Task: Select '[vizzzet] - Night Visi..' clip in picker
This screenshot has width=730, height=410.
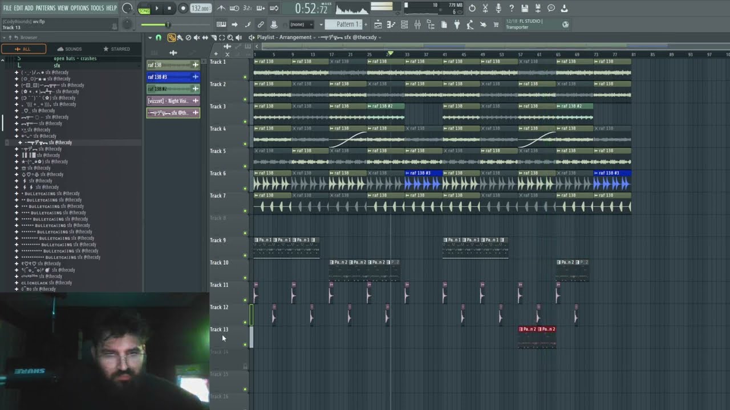Action: pyautogui.click(x=173, y=101)
